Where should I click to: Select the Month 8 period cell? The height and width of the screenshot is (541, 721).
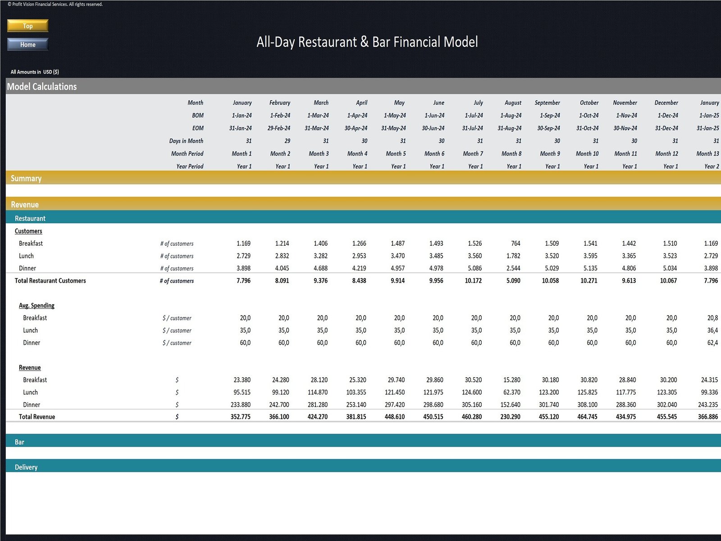511,153
